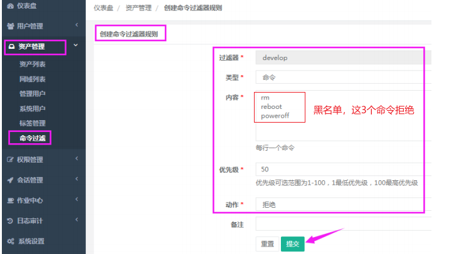Open the 动作 dropdown showing 拒绝
Viewport: 449px width, 254px height.
click(344, 205)
